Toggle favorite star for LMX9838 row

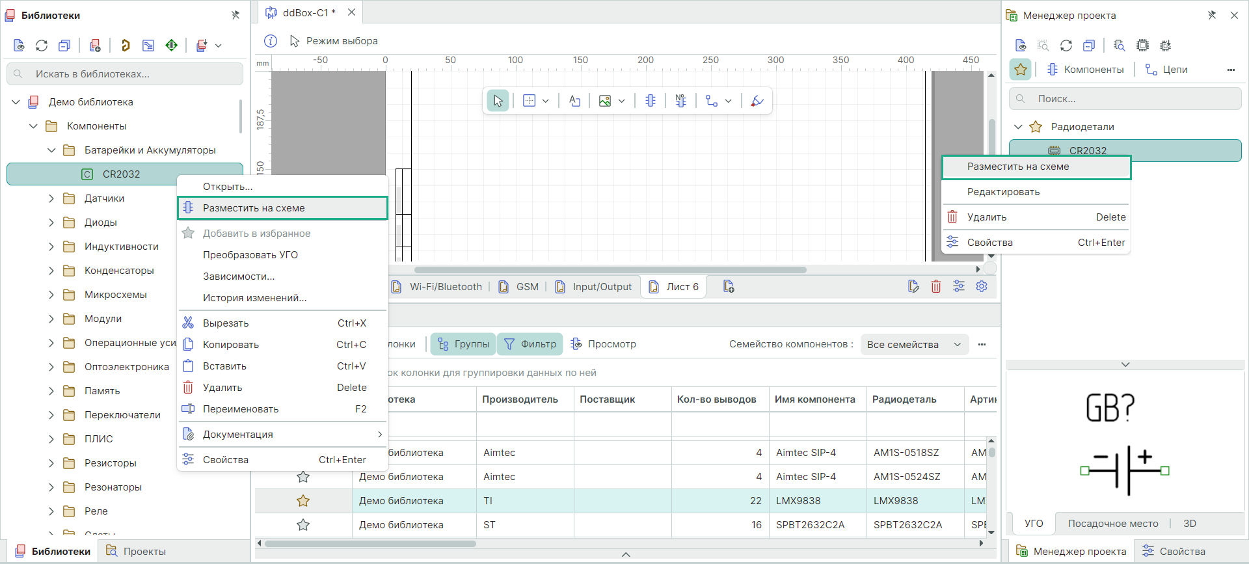pos(303,501)
